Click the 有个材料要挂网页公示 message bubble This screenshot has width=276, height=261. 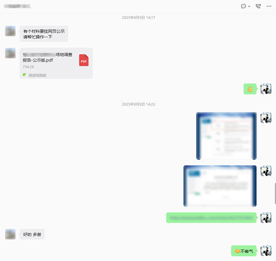point(44,34)
